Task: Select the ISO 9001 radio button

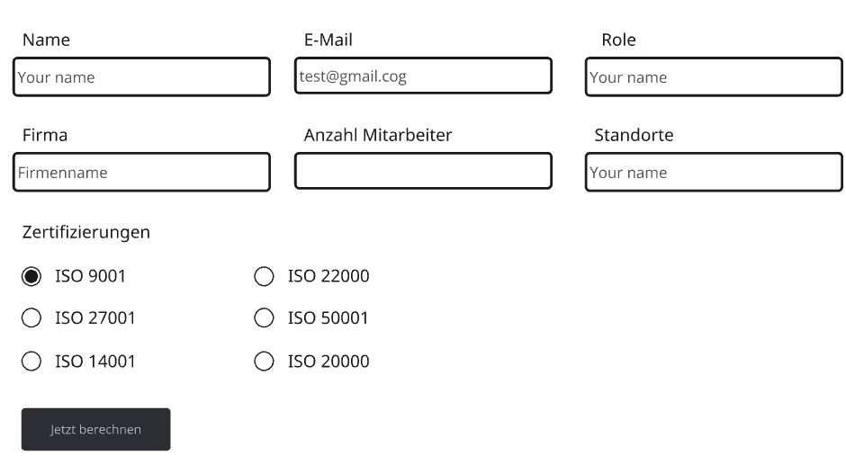Action: click(31, 277)
